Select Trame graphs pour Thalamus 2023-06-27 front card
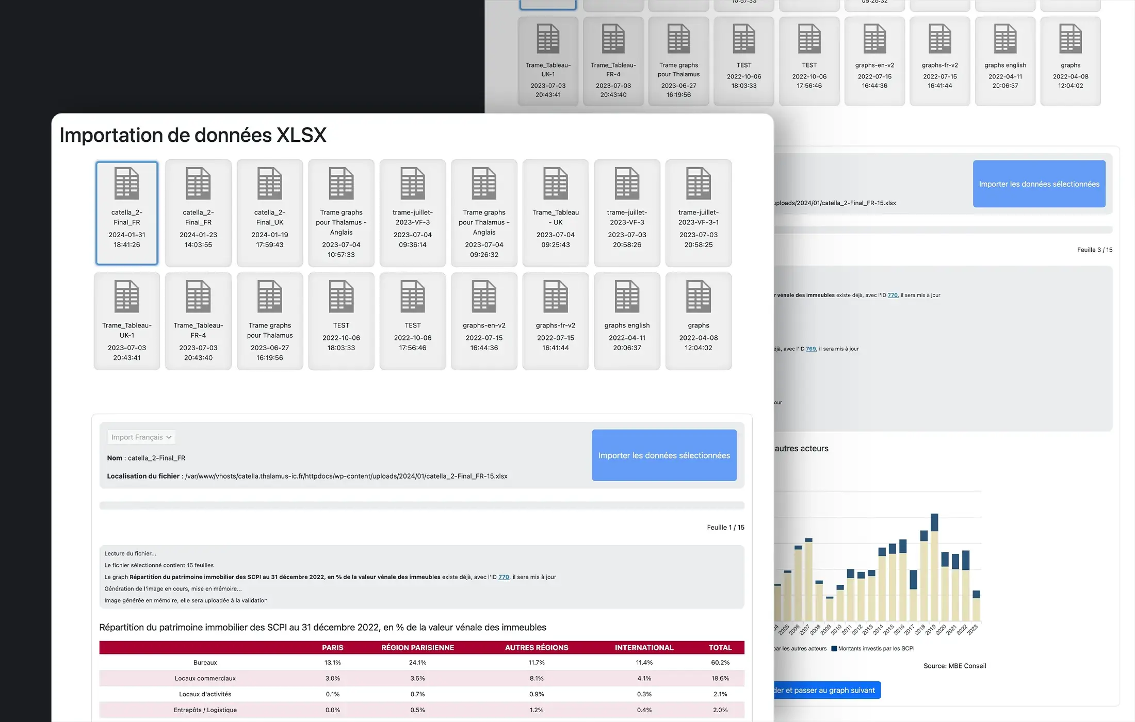 270,321
